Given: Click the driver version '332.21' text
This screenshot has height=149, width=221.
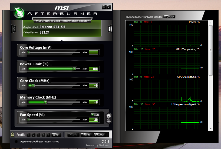Looking at the screenshot, I should coord(45,32).
